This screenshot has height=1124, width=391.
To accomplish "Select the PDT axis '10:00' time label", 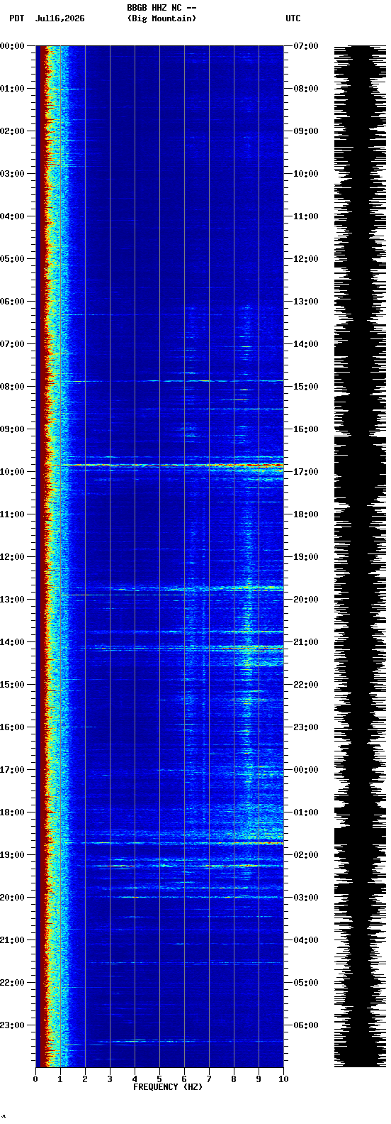I will (x=13, y=472).
